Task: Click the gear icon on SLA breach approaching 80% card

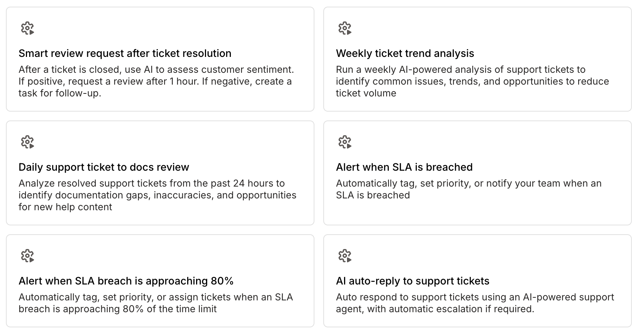Action: click(27, 256)
